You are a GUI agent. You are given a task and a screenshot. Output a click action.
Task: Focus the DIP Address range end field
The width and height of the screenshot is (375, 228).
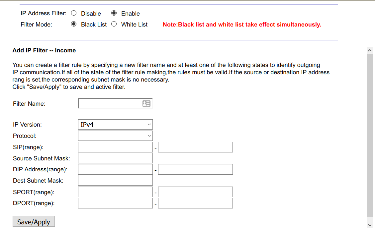click(x=195, y=169)
